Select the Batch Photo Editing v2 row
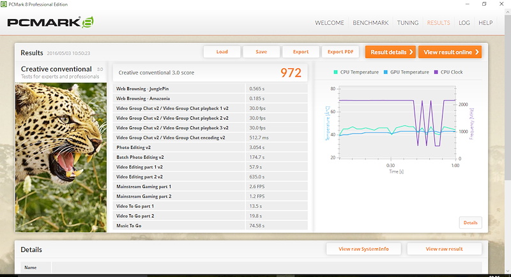Image resolution: width=511 pixels, height=277 pixels. point(210,157)
